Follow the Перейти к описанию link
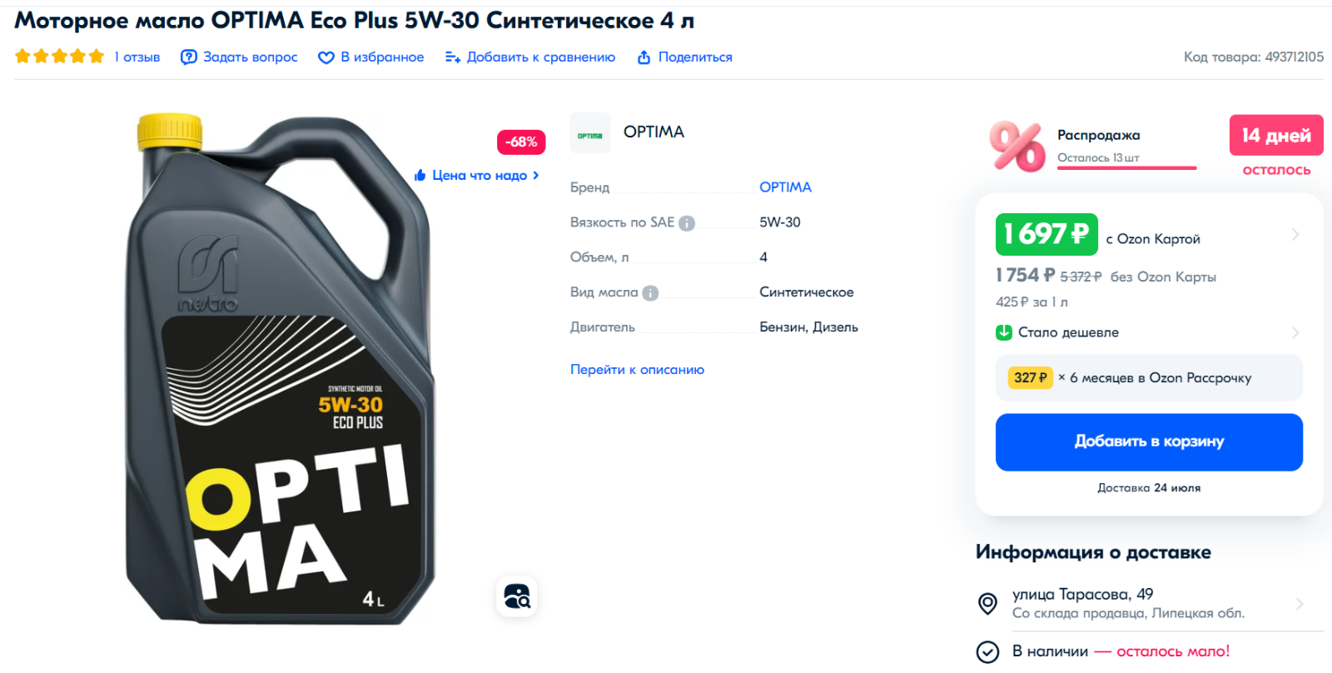 click(x=637, y=369)
